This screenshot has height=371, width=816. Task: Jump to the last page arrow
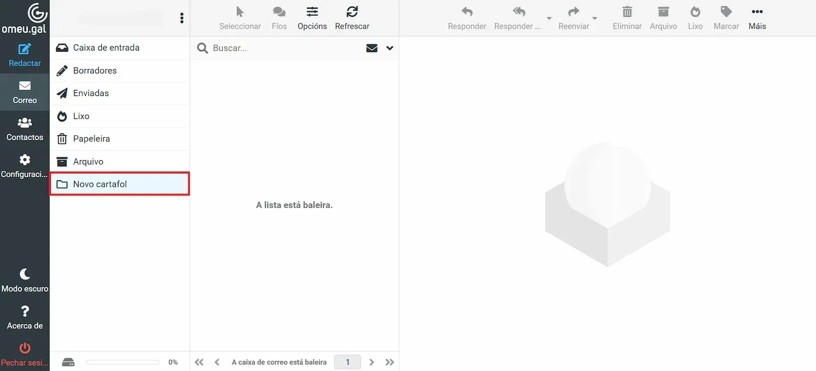(390, 362)
